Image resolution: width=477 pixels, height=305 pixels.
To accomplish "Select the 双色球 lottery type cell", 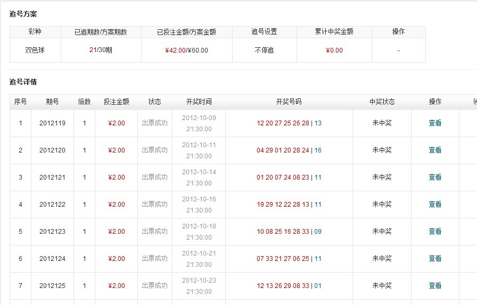I will (x=35, y=50).
